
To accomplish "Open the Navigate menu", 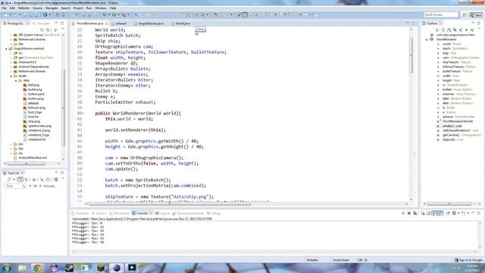I will click(x=52, y=8).
